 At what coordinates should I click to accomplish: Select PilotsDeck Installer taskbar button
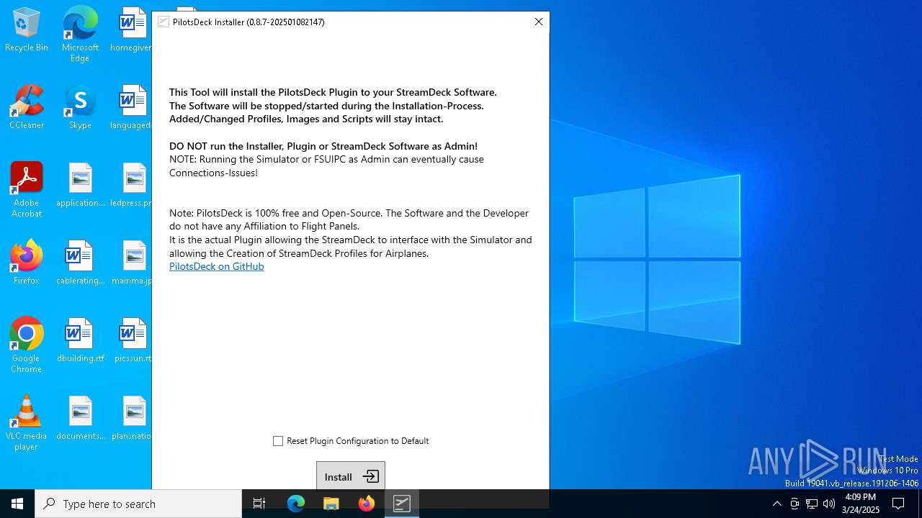coord(402,504)
